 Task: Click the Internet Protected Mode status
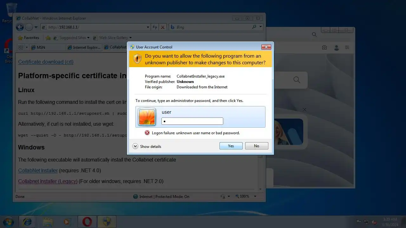(x=161, y=196)
